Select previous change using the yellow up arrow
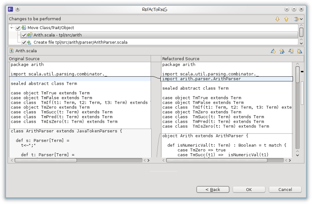 pos(286,19)
